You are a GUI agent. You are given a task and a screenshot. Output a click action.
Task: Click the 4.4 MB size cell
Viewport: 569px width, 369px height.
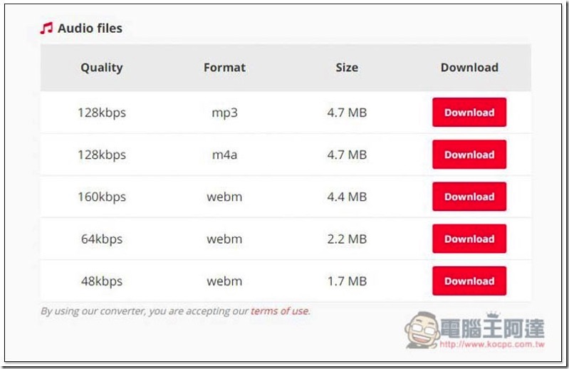(347, 197)
